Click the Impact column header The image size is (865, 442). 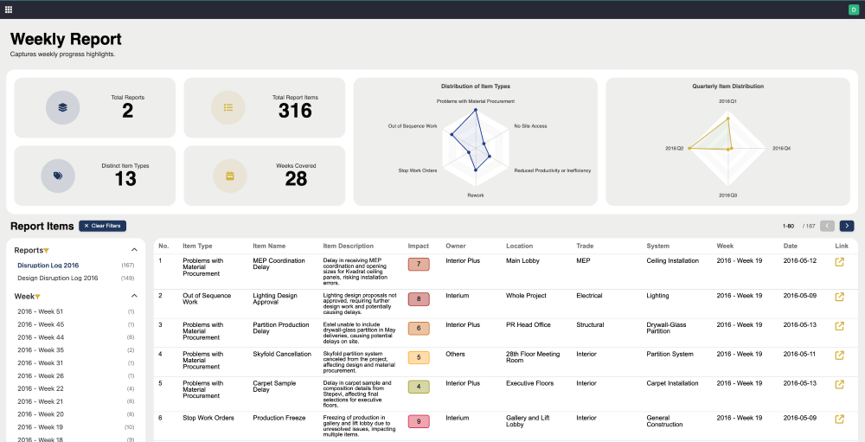tap(418, 247)
